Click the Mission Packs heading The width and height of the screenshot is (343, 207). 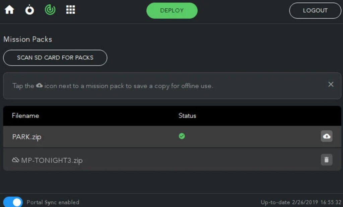click(27, 39)
